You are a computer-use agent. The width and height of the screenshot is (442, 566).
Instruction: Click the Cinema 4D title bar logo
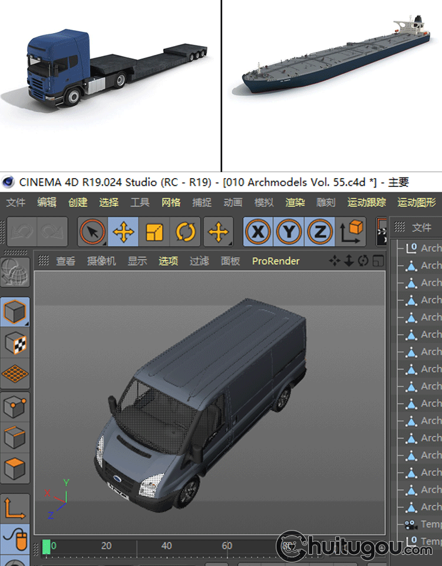[8, 182]
